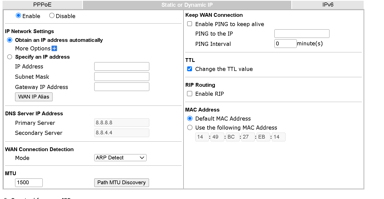
Task: Enable PING to keep alive
Action: pyautogui.click(x=189, y=24)
